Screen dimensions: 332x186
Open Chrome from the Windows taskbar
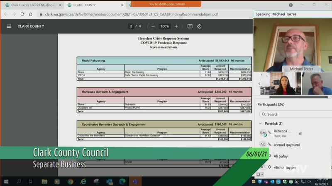[x=70, y=181]
